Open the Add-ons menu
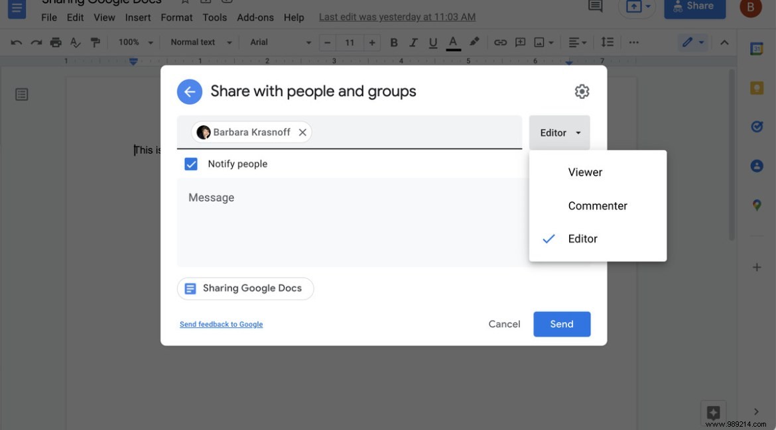 (255, 17)
